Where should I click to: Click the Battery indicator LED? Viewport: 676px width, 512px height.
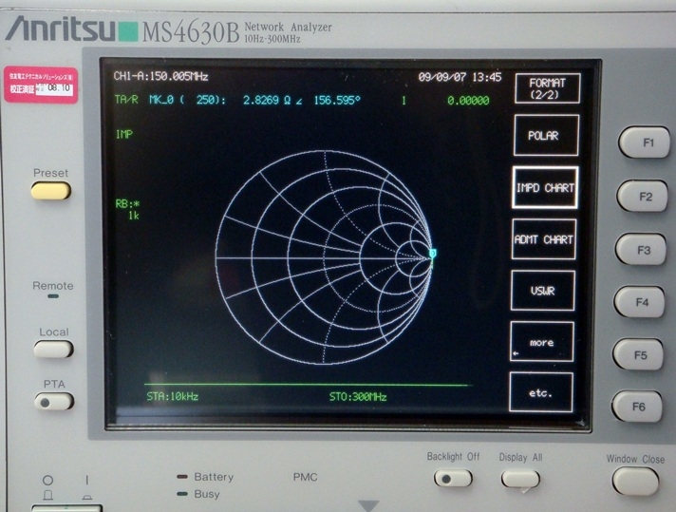click(182, 477)
